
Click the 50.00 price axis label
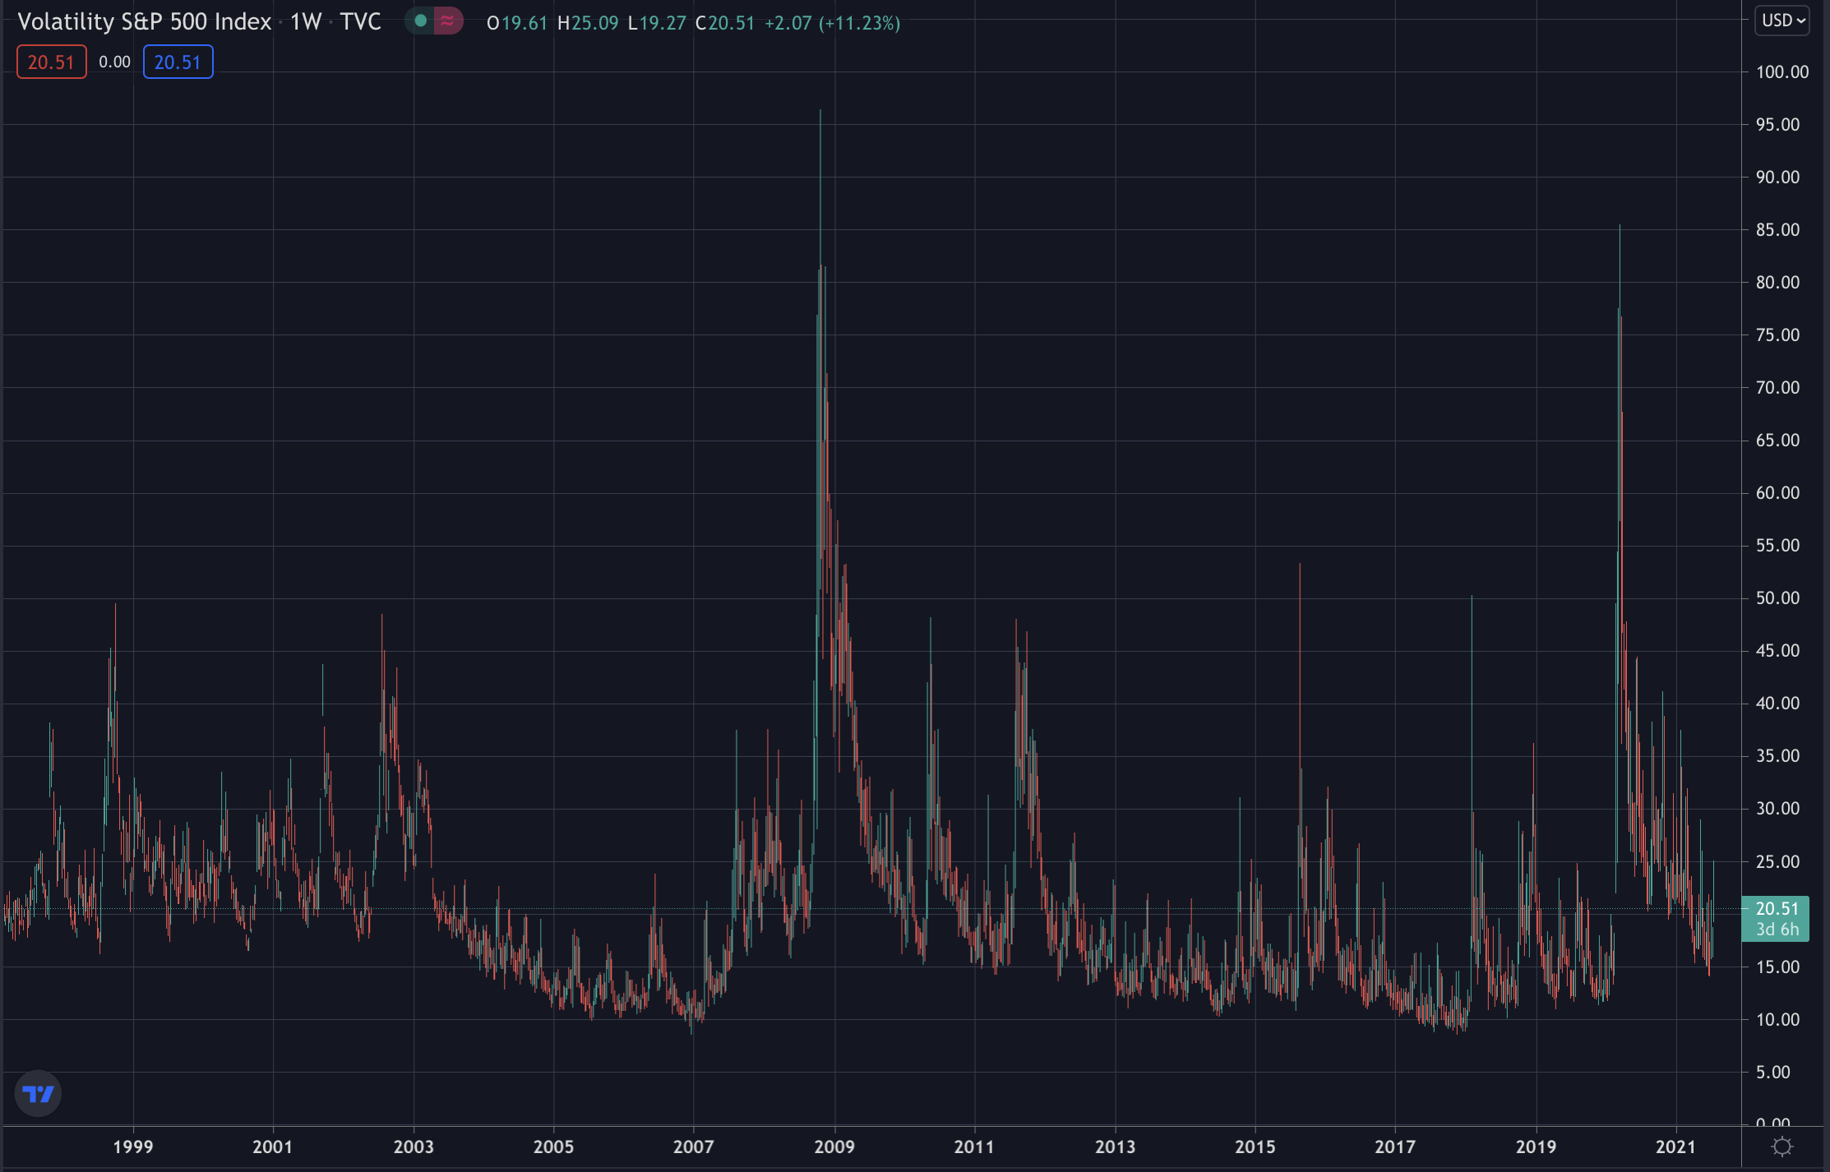(1777, 598)
